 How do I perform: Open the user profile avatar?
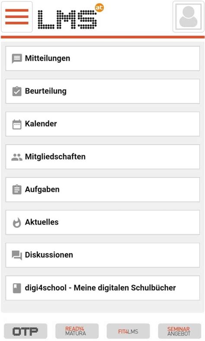pyautogui.click(x=189, y=17)
